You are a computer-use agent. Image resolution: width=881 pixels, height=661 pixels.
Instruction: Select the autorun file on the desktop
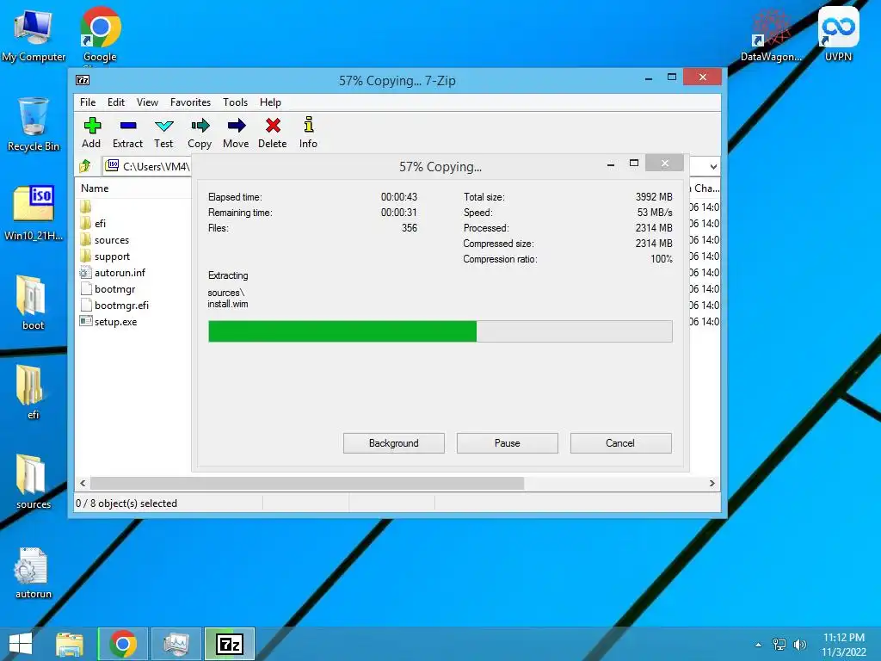point(34,571)
